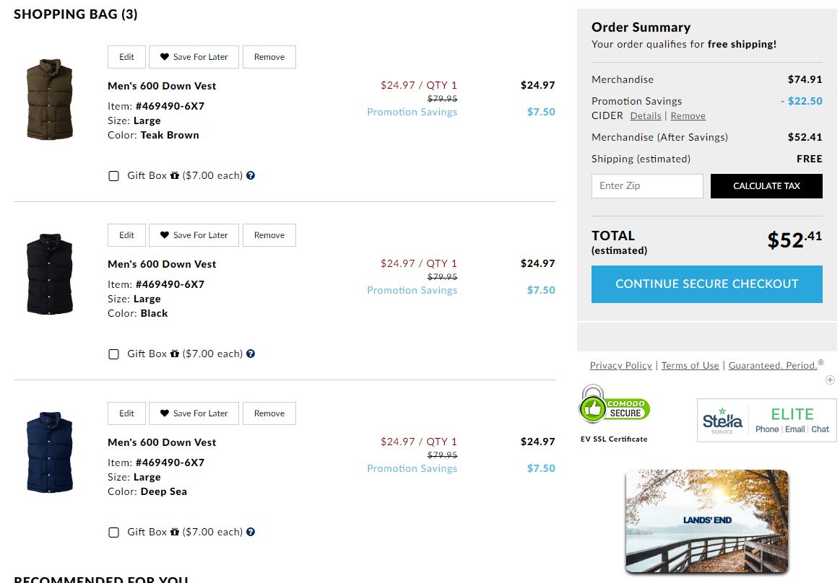
Task: Open Details for CIDER promotion
Action: (645, 116)
